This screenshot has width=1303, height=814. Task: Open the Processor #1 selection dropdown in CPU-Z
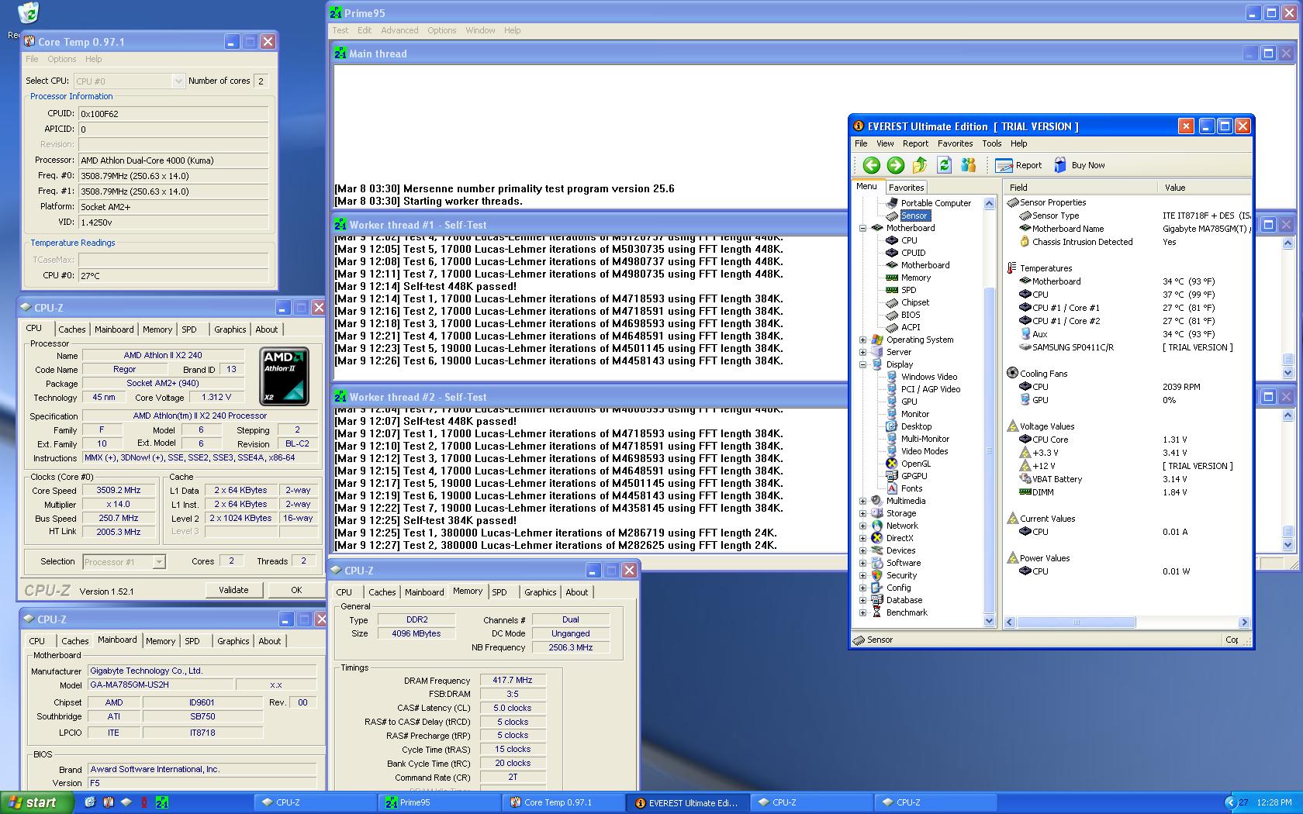(x=123, y=562)
